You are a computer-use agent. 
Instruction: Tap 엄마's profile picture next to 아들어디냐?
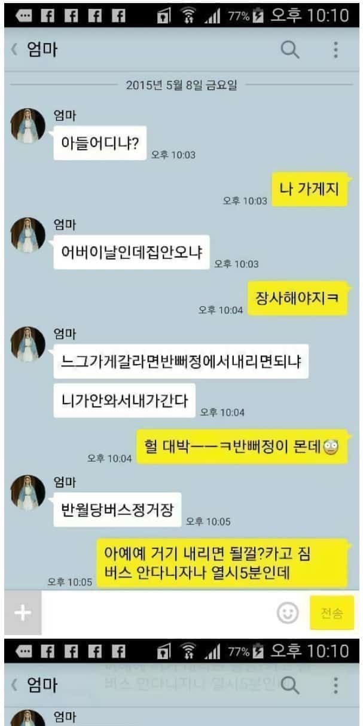(28, 126)
